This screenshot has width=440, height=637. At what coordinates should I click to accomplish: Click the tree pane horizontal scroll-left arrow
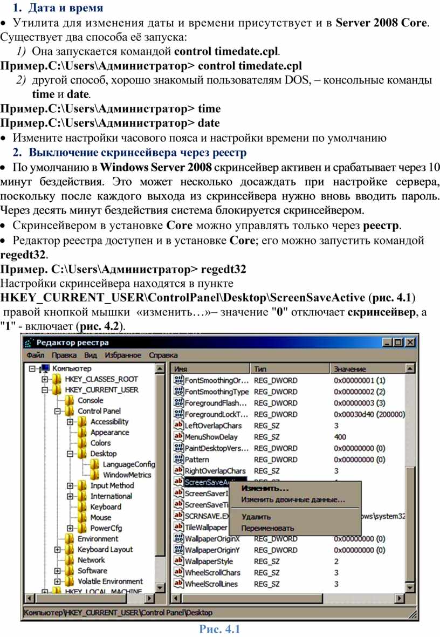(29, 598)
